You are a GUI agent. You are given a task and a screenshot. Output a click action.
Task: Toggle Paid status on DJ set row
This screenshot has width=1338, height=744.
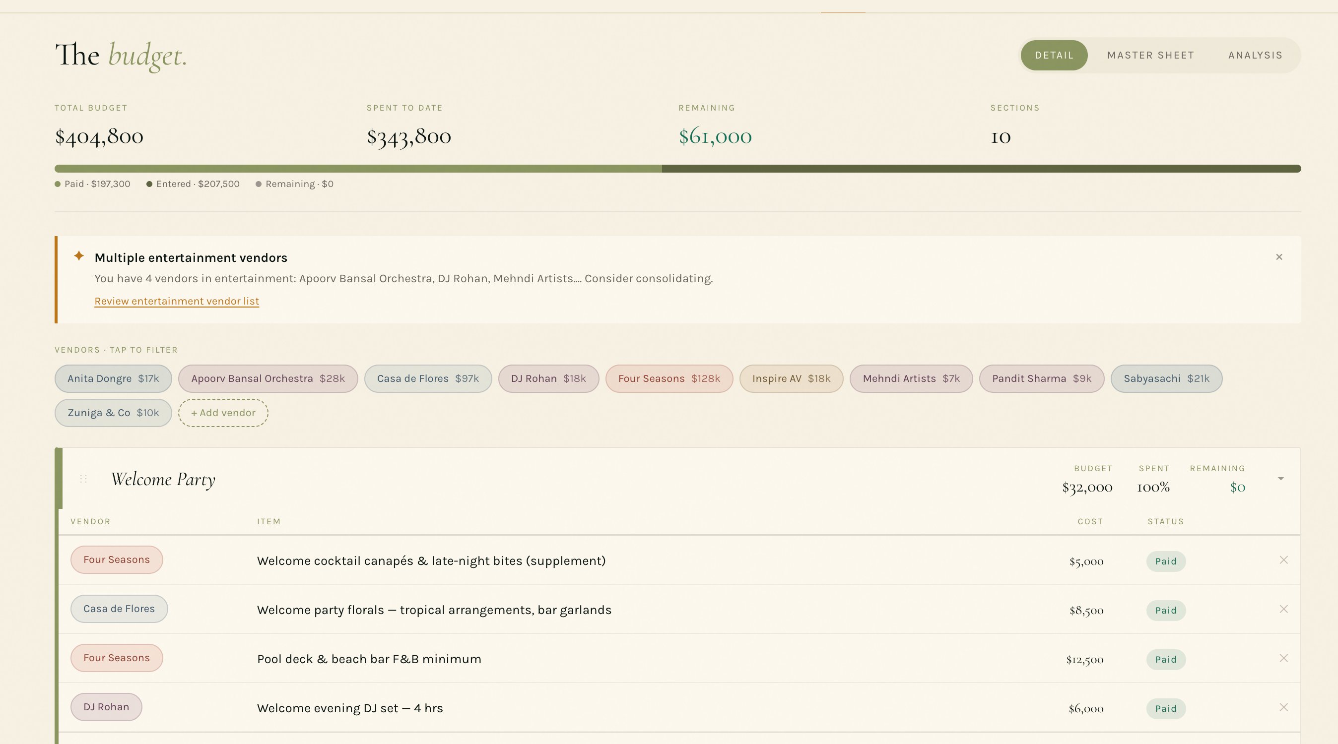1166,709
